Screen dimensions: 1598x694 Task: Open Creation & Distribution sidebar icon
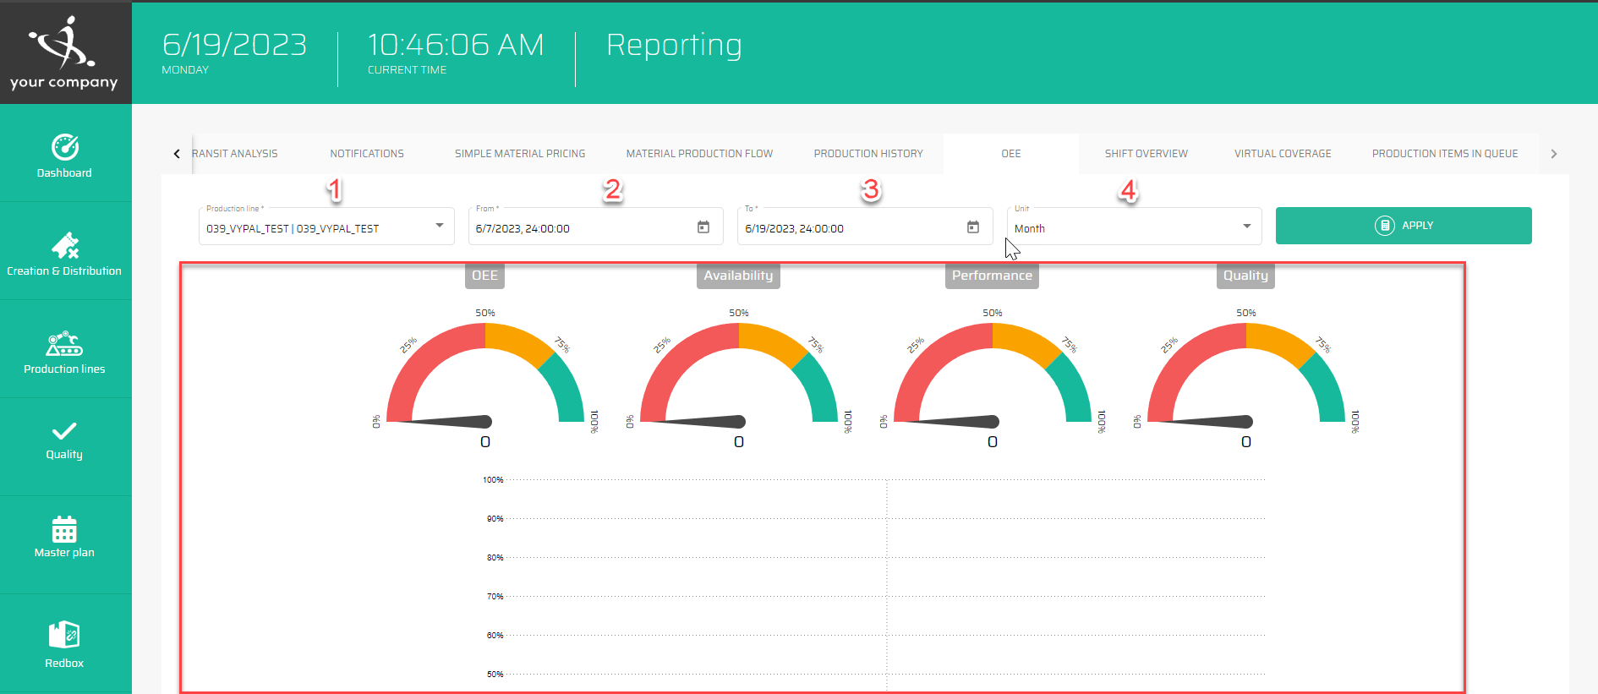click(x=65, y=246)
